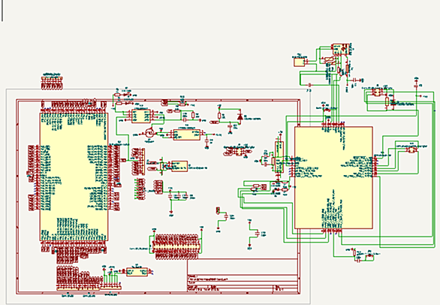Click the dense double-row pin header at bottom center
This screenshot has height=305, width=440.
coord(176,246)
